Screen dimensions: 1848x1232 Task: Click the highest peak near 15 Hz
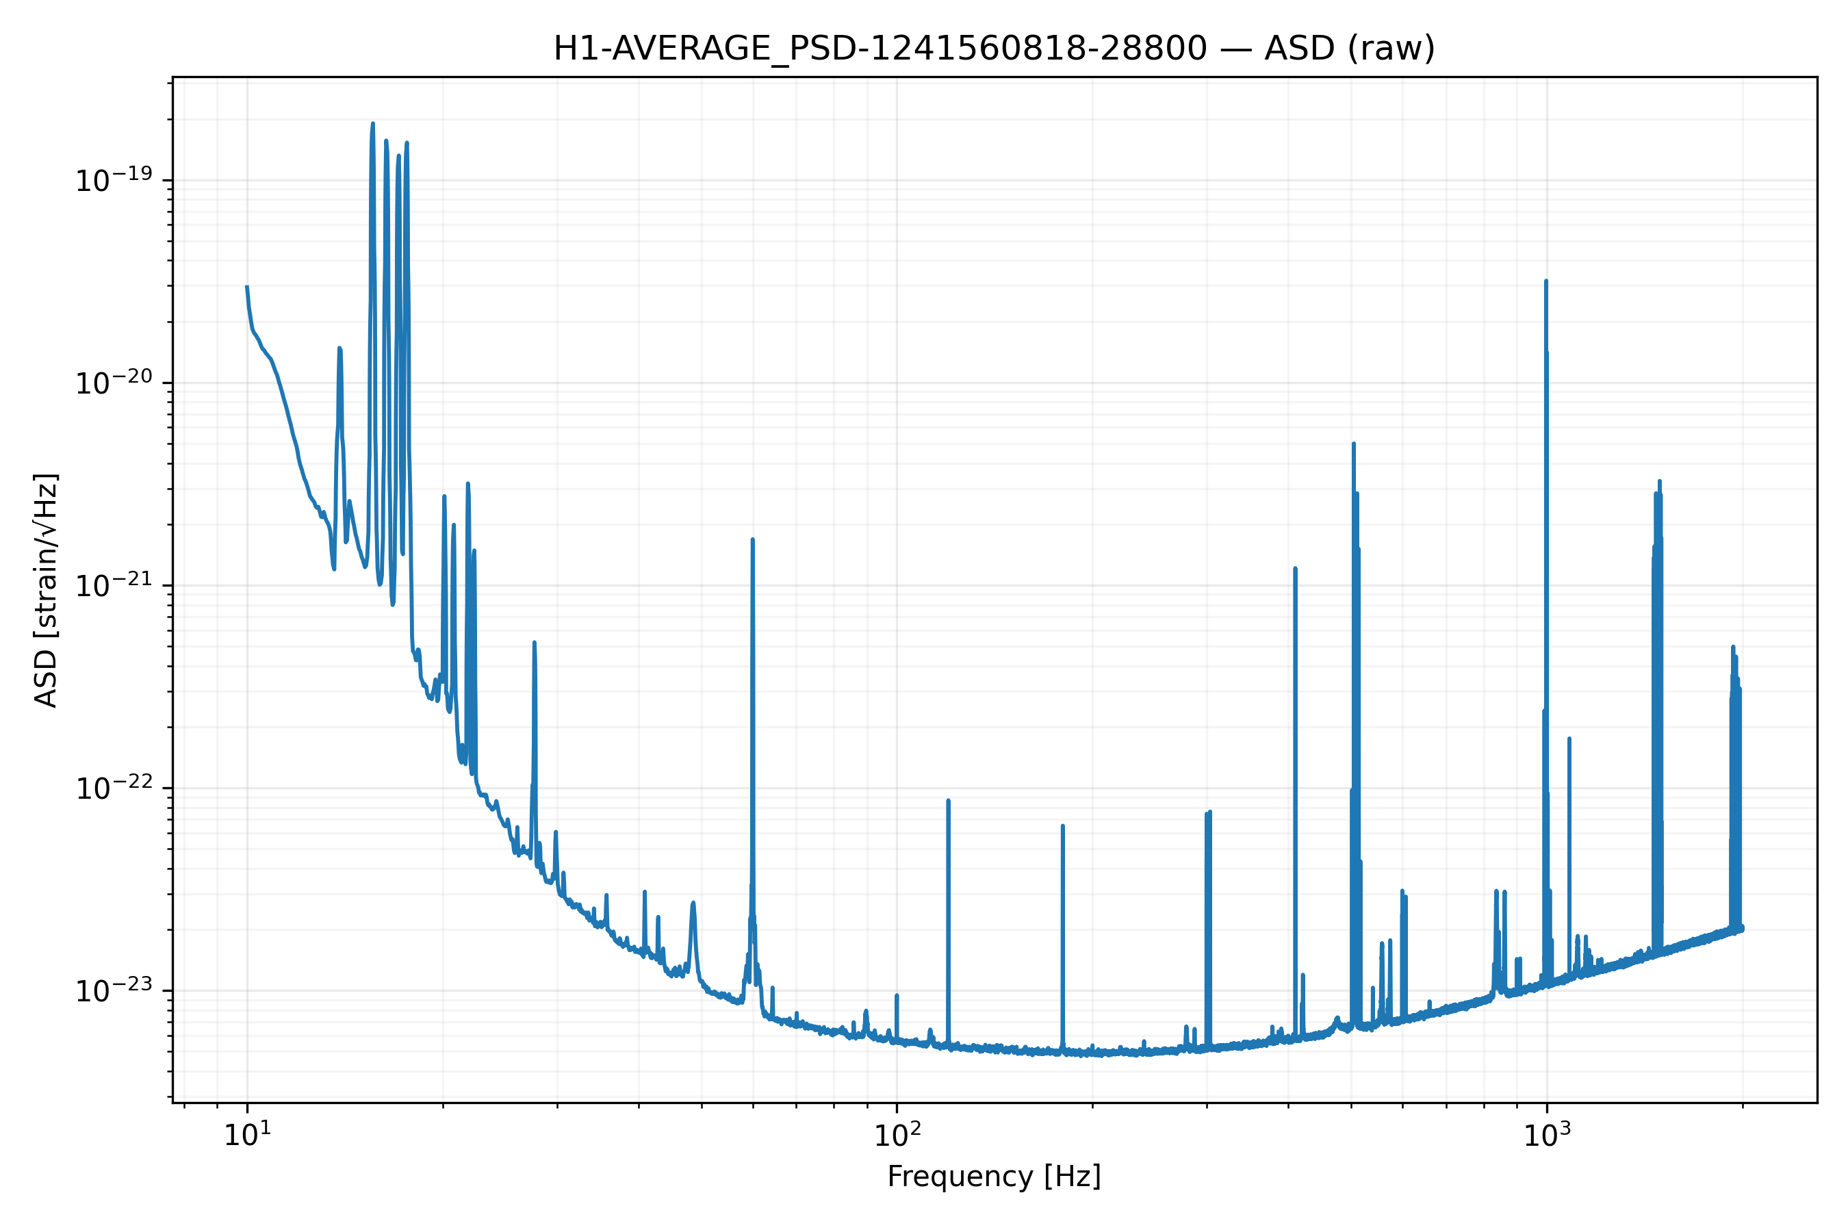(x=372, y=124)
